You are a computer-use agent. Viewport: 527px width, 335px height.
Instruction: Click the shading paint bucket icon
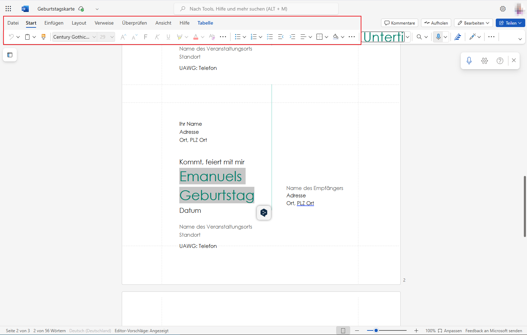point(336,37)
